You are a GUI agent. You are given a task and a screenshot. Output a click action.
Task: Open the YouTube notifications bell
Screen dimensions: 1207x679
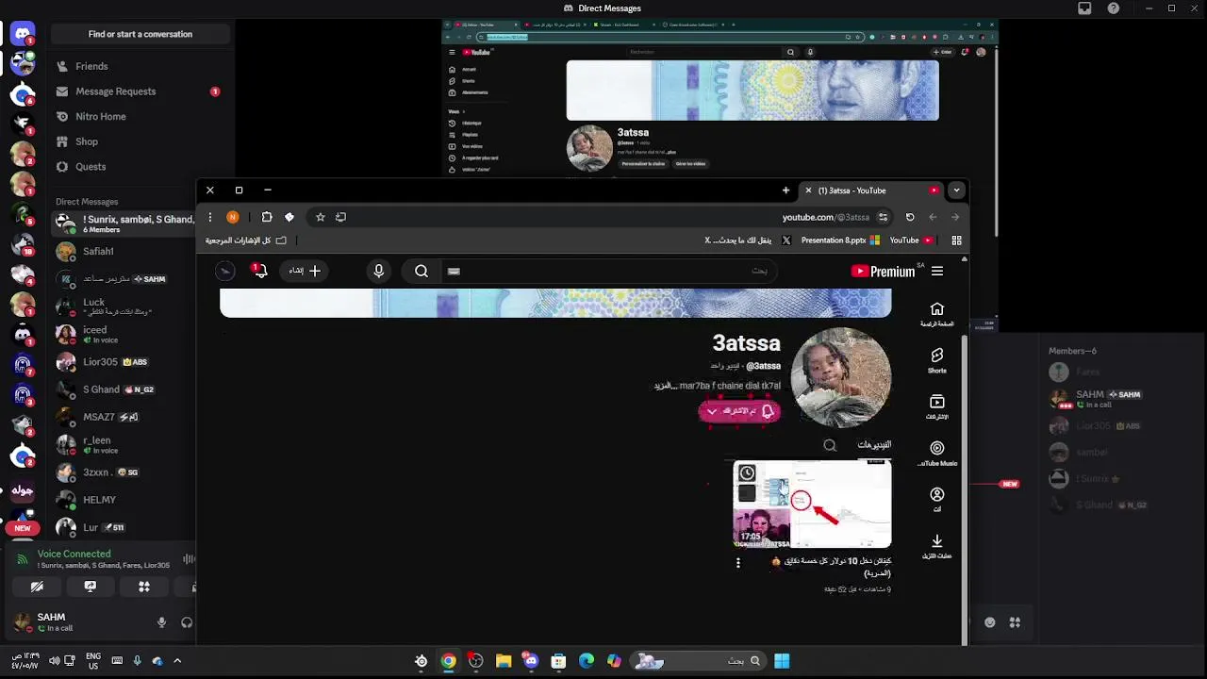(259, 272)
